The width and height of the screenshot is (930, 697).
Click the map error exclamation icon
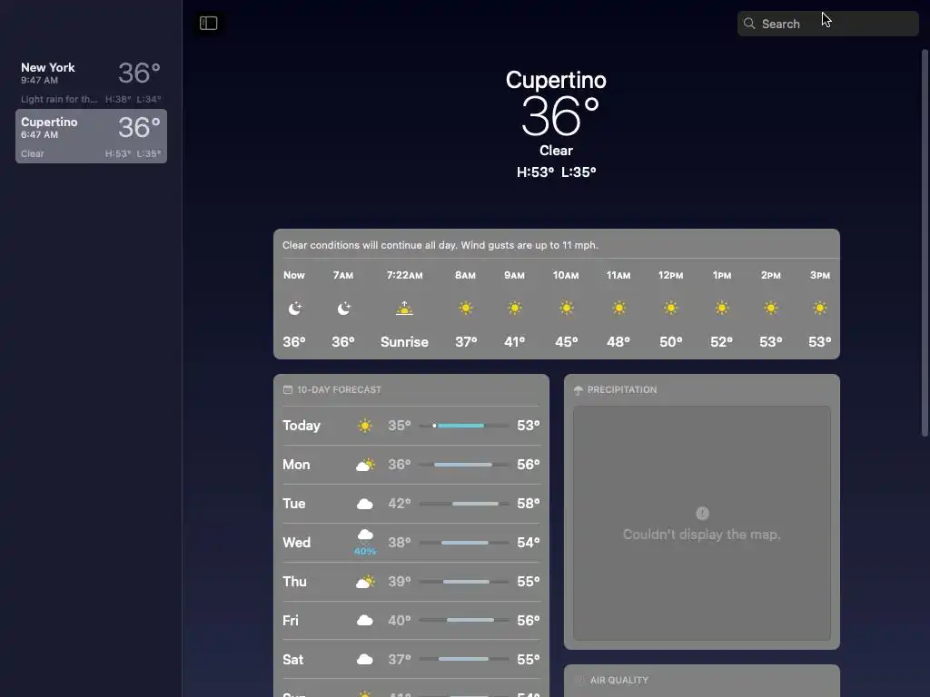coord(702,514)
